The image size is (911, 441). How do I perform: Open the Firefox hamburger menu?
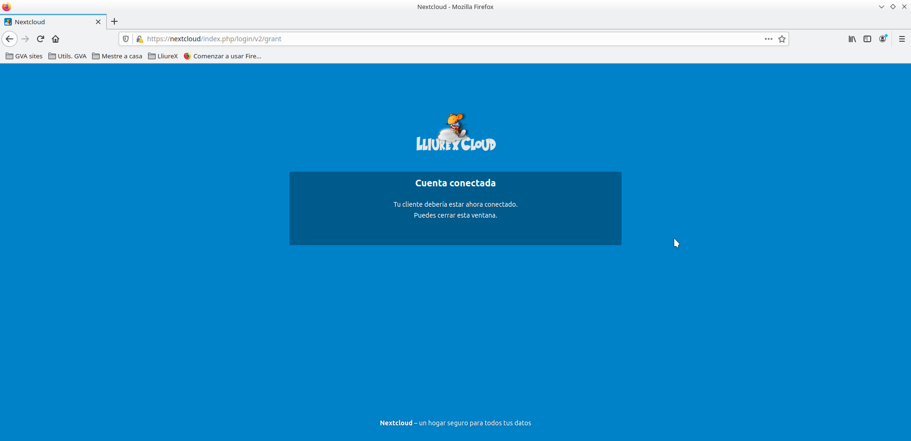click(x=902, y=39)
